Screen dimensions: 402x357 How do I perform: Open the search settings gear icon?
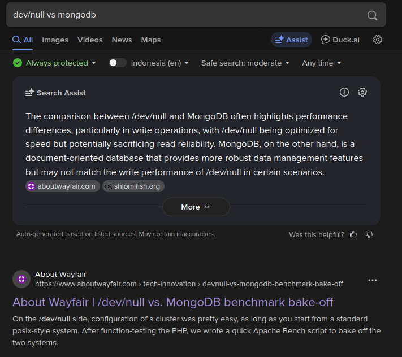[x=377, y=40]
